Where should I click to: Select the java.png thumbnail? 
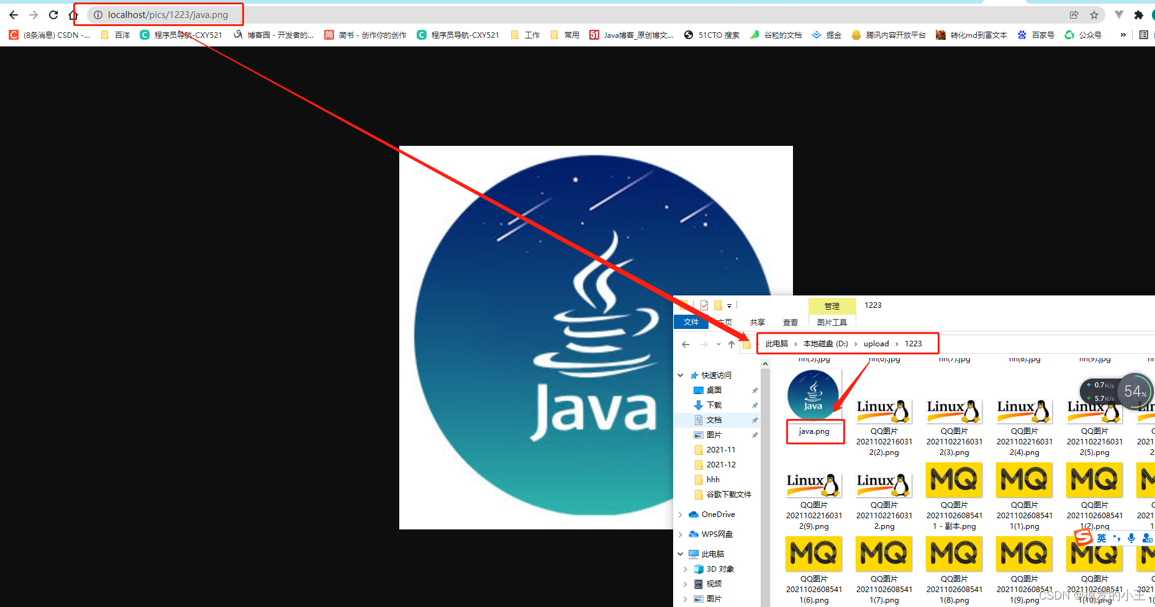point(813,396)
